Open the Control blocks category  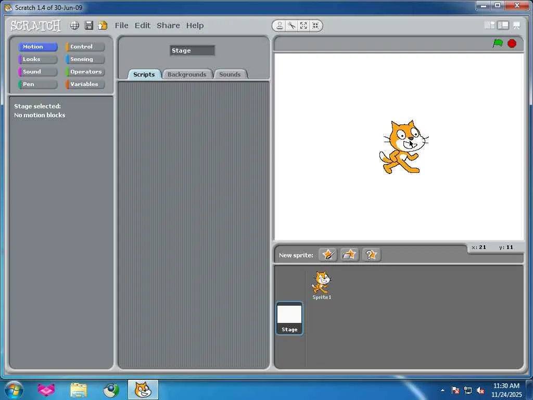point(85,46)
